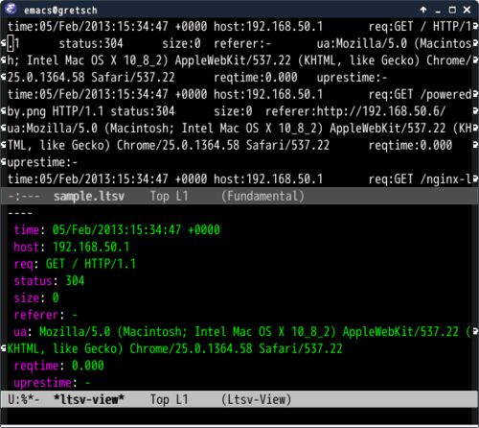The image size is (479, 428).
Task: Click the cursor block before '.1' in the top buffer
Action: pos(11,43)
